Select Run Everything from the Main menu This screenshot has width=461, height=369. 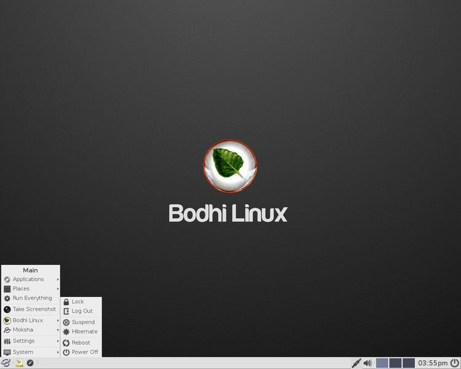pyautogui.click(x=31, y=298)
